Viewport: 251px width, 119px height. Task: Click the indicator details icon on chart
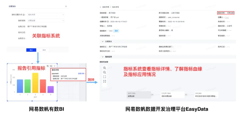(x=51, y=66)
